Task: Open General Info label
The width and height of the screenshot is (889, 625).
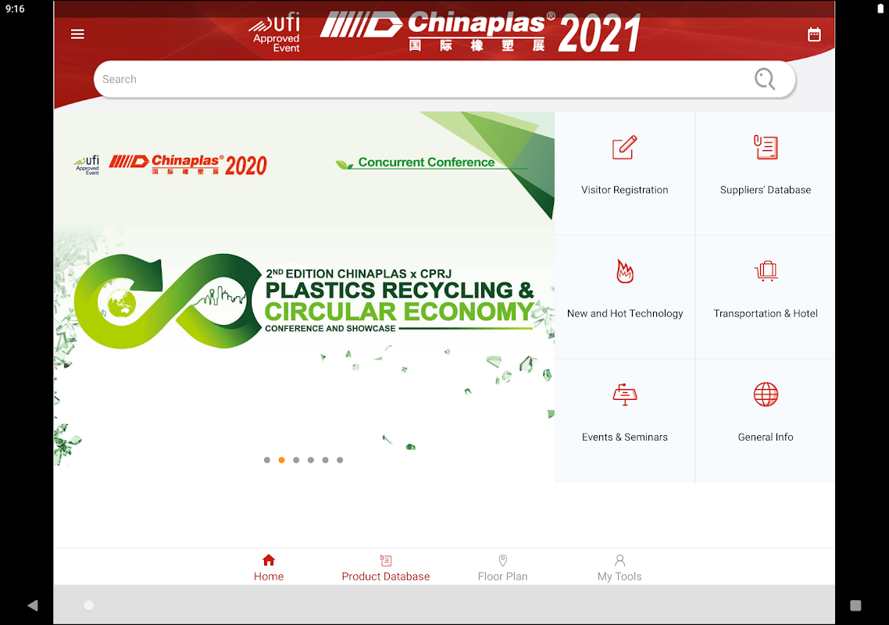Action: 766,437
